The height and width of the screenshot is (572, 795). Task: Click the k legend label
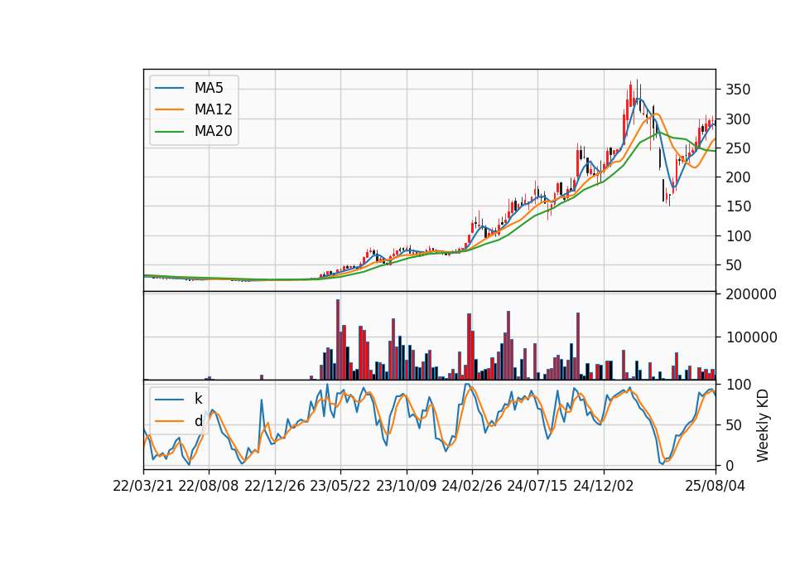point(198,399)
